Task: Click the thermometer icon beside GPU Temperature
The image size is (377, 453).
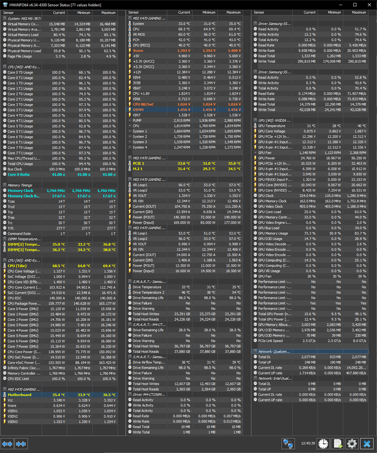Action: point(255,126)
